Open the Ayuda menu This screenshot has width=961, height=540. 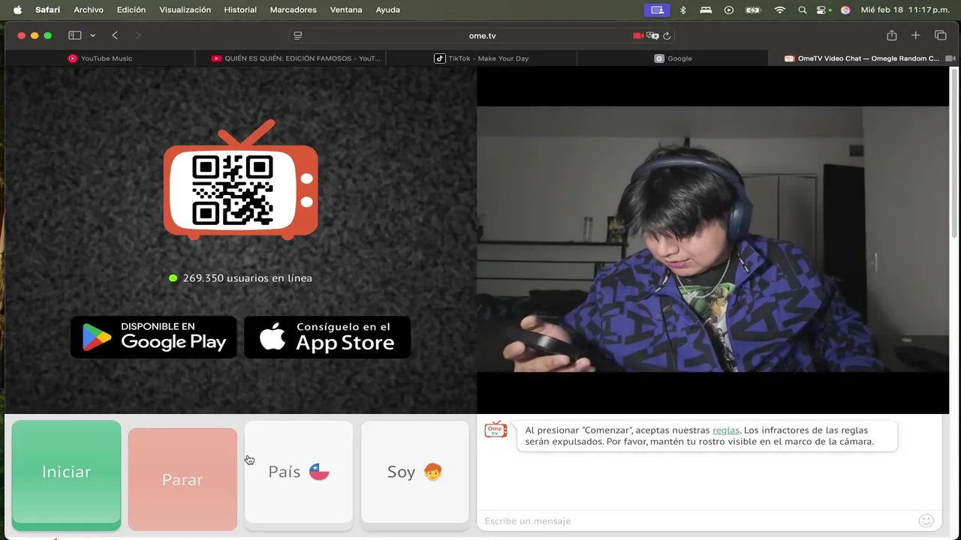point(387,10)
